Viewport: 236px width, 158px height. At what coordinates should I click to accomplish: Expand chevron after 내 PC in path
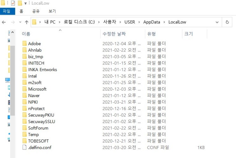click(60, 22)
